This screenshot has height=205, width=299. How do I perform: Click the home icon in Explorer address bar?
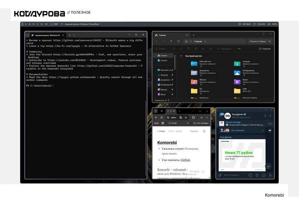pos(186,41)
